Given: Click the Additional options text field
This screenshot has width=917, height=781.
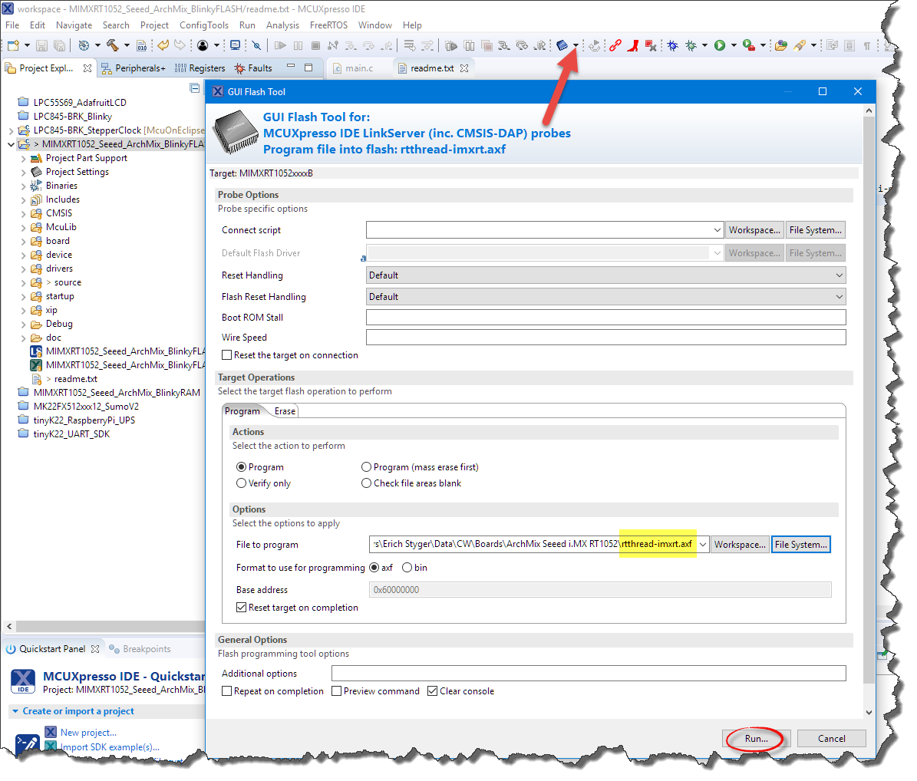Looking at the screenshot, I should click(588, 674).
